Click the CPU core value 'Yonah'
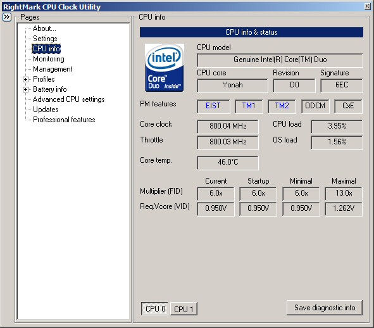The image size is (374, 328). pos(232,85)
